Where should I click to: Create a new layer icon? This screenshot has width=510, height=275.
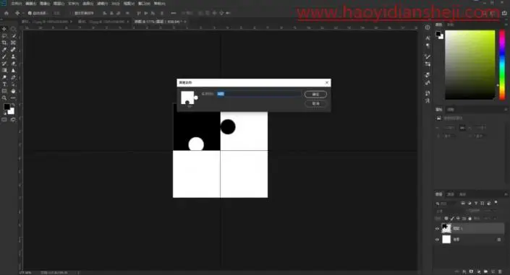(493, 271)
